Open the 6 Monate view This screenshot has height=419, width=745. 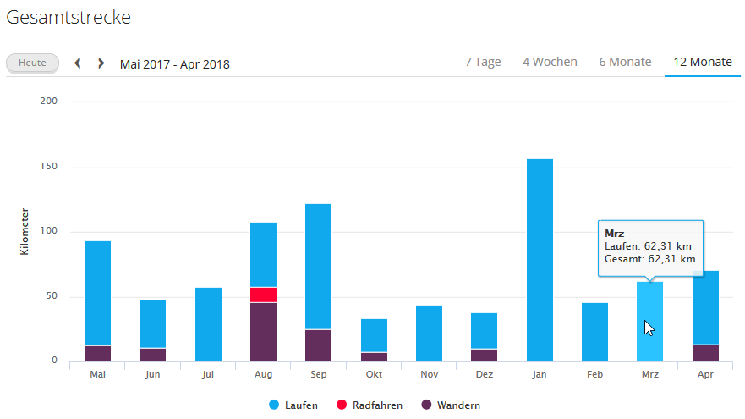pos(625,62)
